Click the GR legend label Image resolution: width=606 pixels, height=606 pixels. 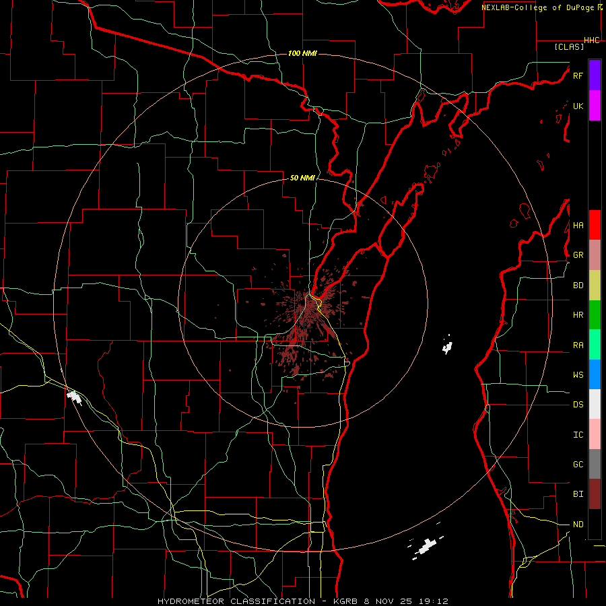[x=578, y=255]
